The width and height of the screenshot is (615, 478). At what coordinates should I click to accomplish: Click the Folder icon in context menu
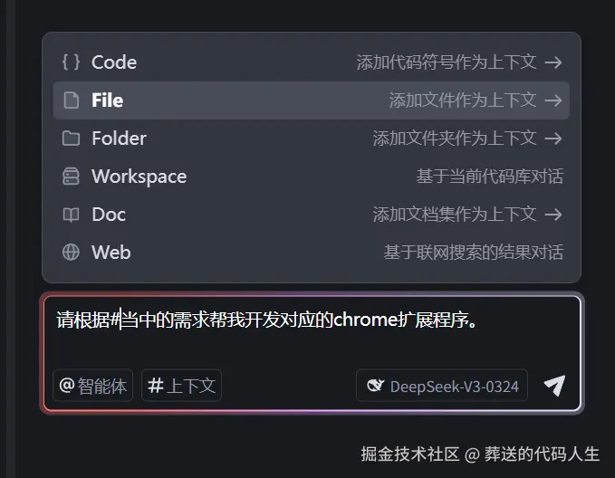pos(71,139)
